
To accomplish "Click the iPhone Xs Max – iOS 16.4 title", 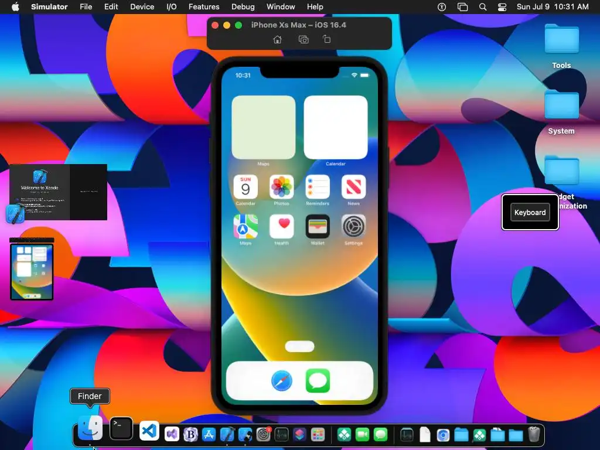I will (x=298, y=25).
